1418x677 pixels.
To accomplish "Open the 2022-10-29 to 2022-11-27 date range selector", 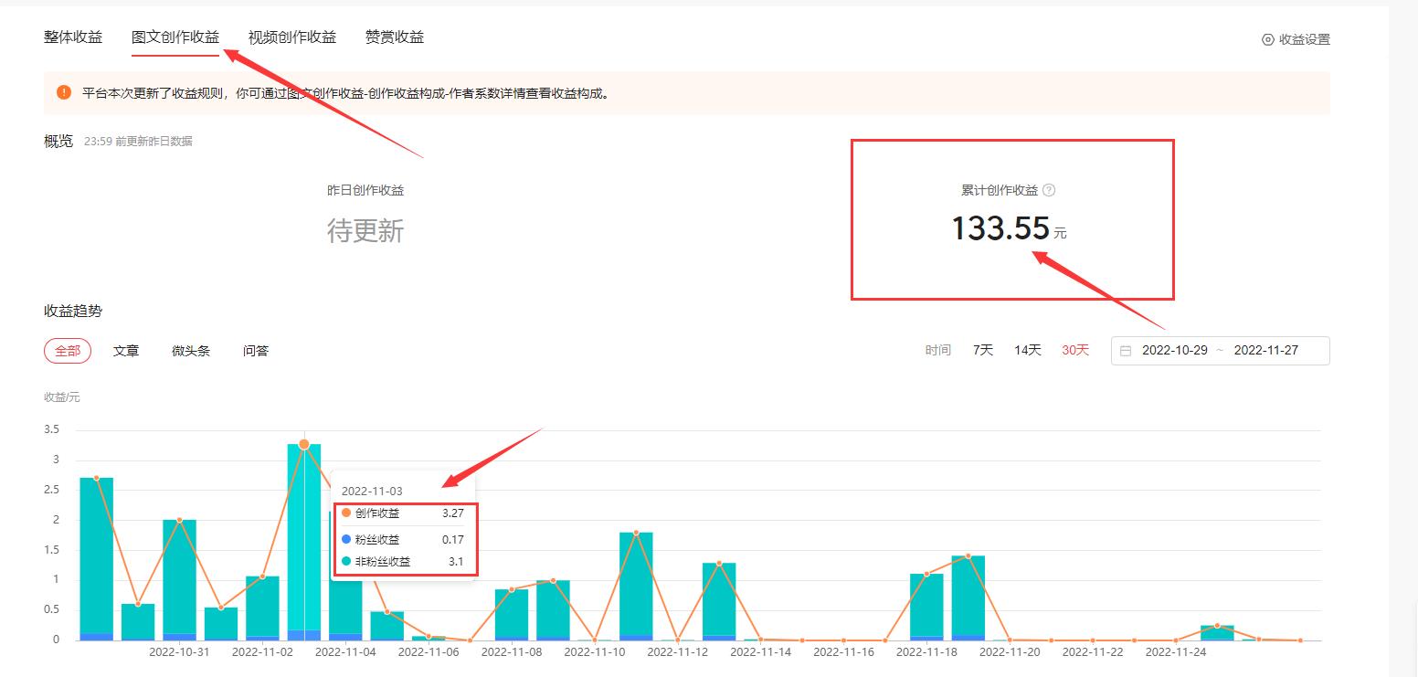I will (1220, 350).
